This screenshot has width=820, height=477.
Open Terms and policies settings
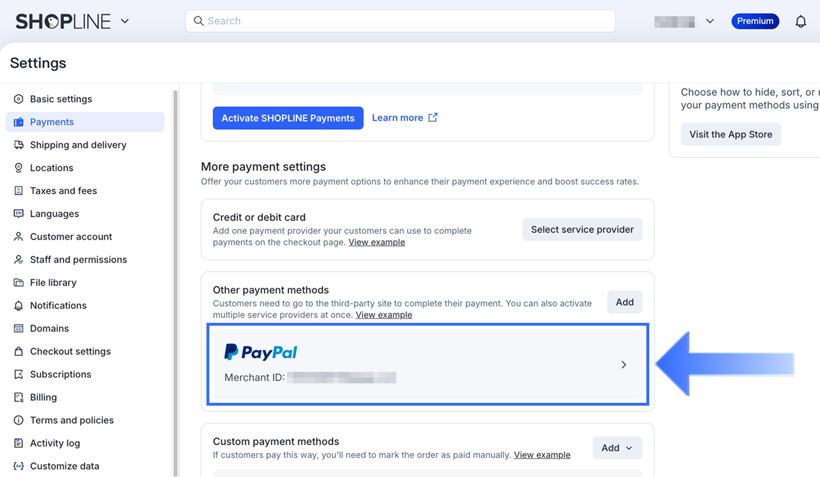point(72,420)
